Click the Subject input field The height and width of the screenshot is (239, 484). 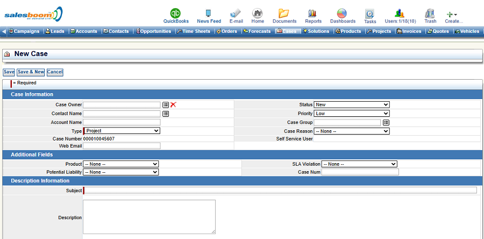click(281, 191)
